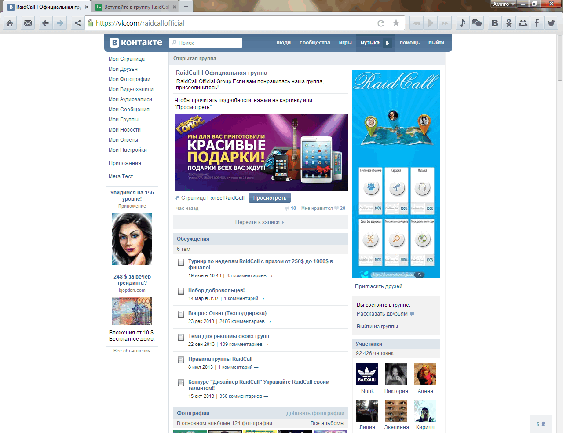
Task: Click the play arrow next to музыка
Action: (388, 43)
